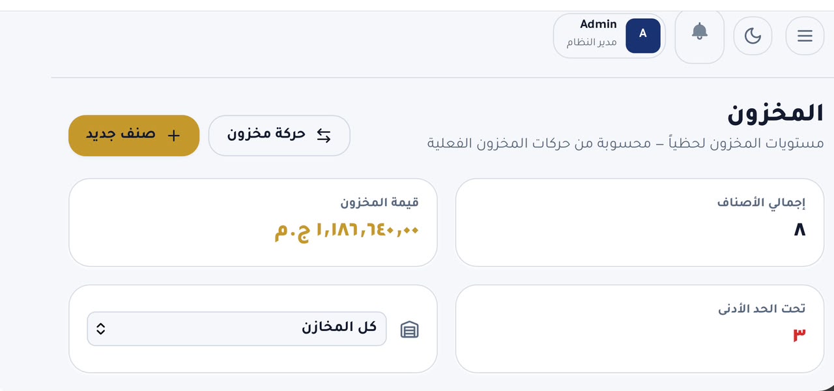Open the كل المخازن warehouse dropdown
Viewport: 834px width, 391px height.
[x=237, y=328]
